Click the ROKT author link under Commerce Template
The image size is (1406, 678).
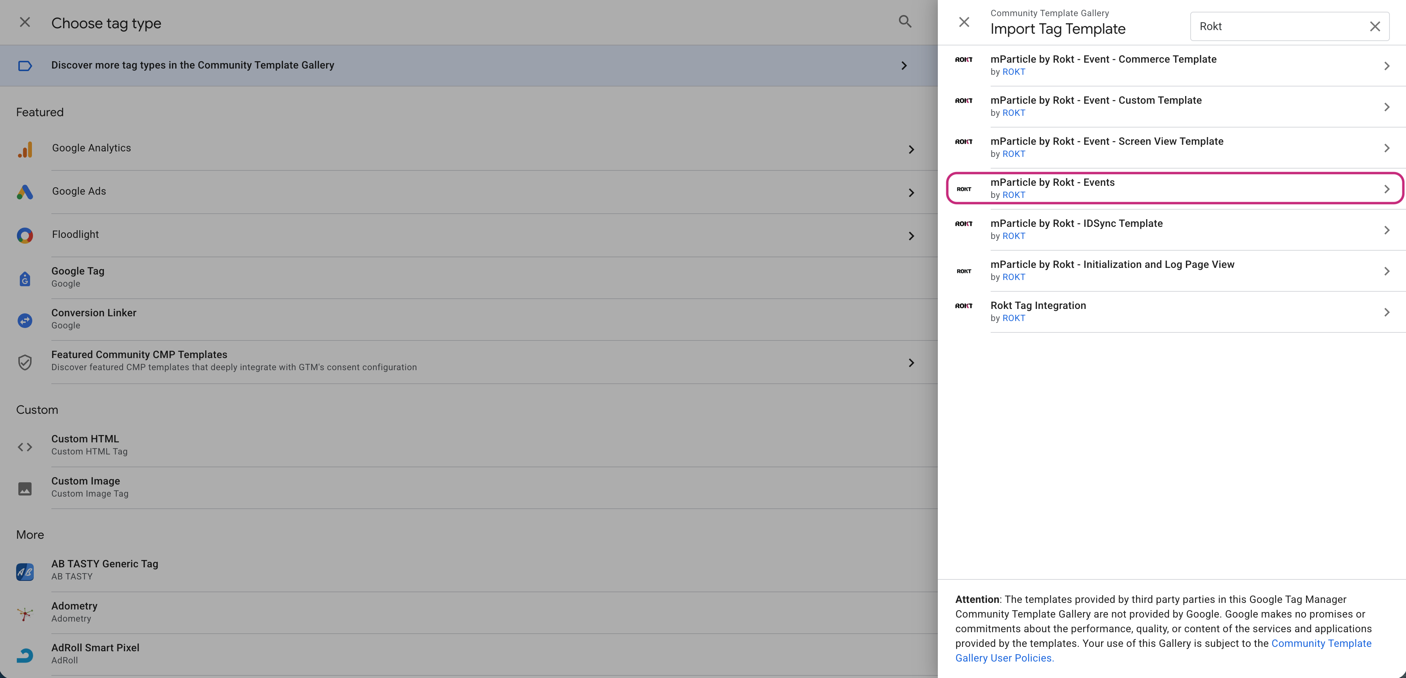coord(1013,71)
